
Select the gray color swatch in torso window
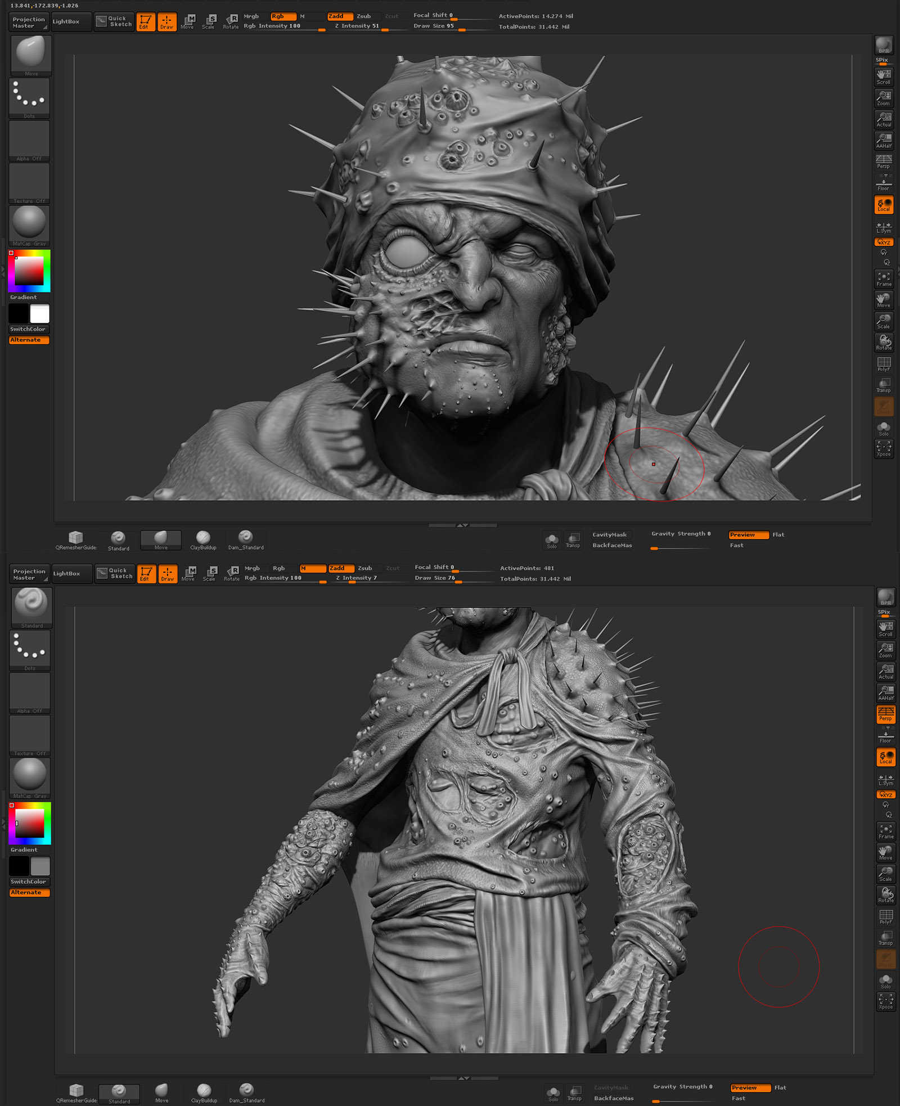click(40, 866)
